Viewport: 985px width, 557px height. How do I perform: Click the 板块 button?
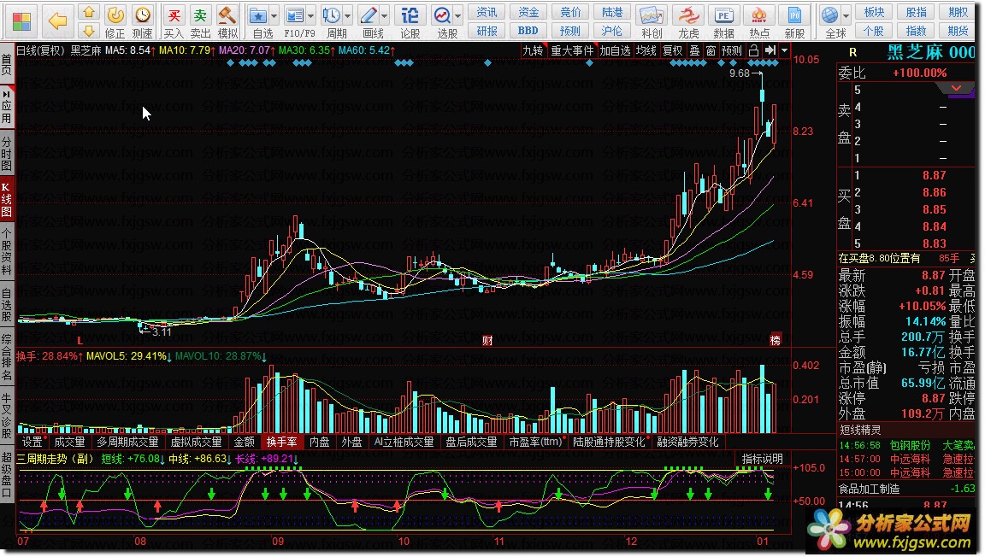point(874,12)
